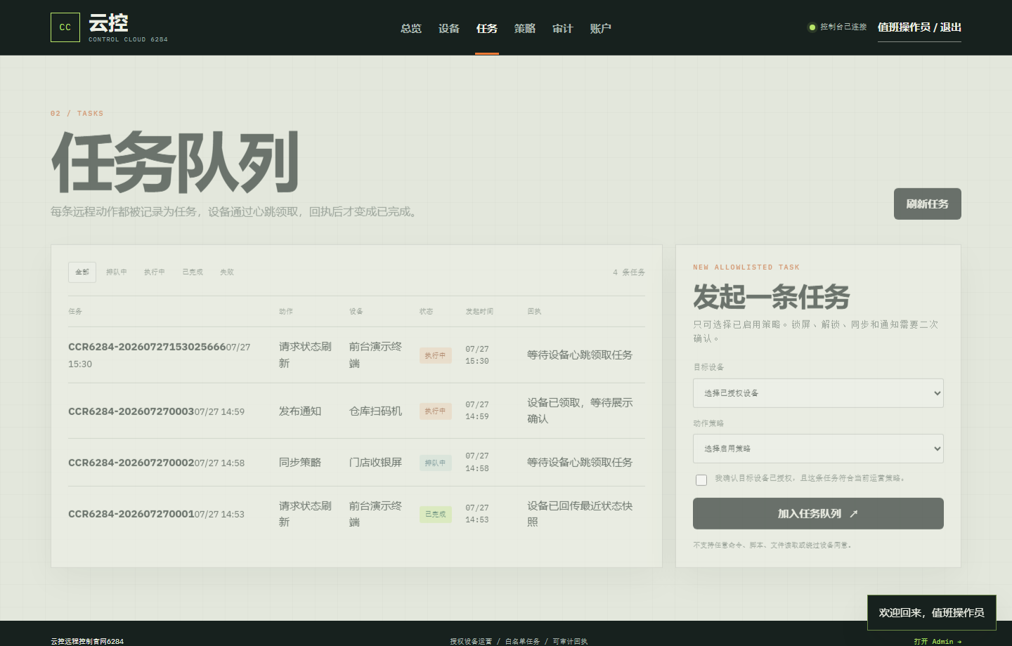Click the 设备已领取，等待展示确认 receipt text

[x=580, y=411]
